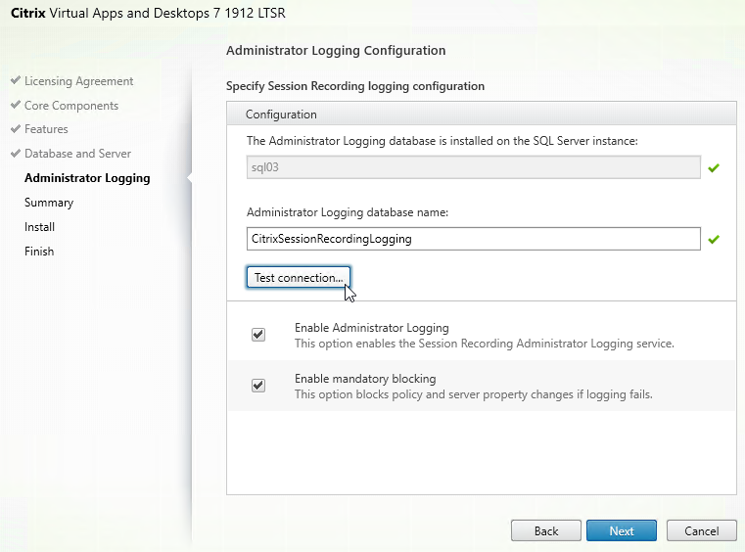Click Next to proceed
745x552 pixels.
622,530
